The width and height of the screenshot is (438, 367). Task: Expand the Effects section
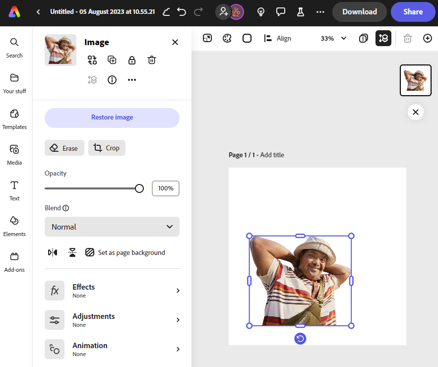tap(112, 291)
